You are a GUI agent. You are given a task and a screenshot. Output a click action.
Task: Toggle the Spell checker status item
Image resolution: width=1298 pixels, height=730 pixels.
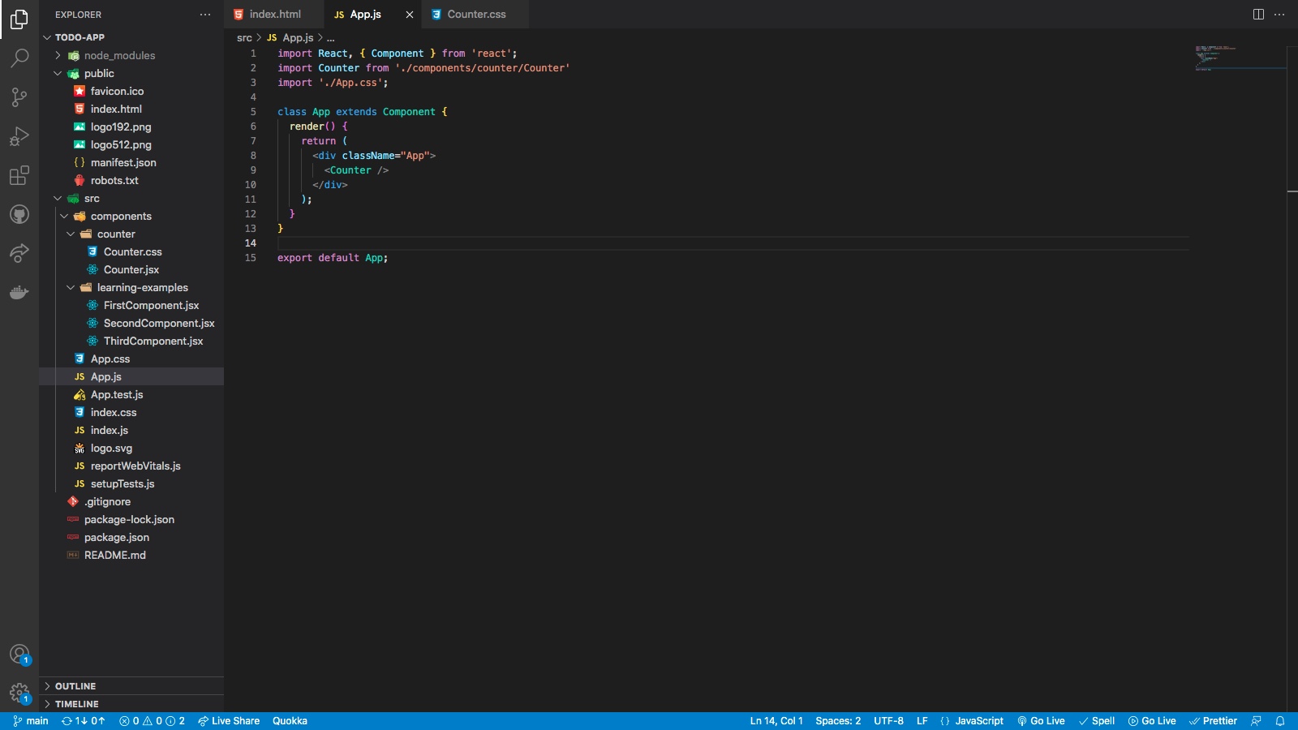(x=1097, y=721)
